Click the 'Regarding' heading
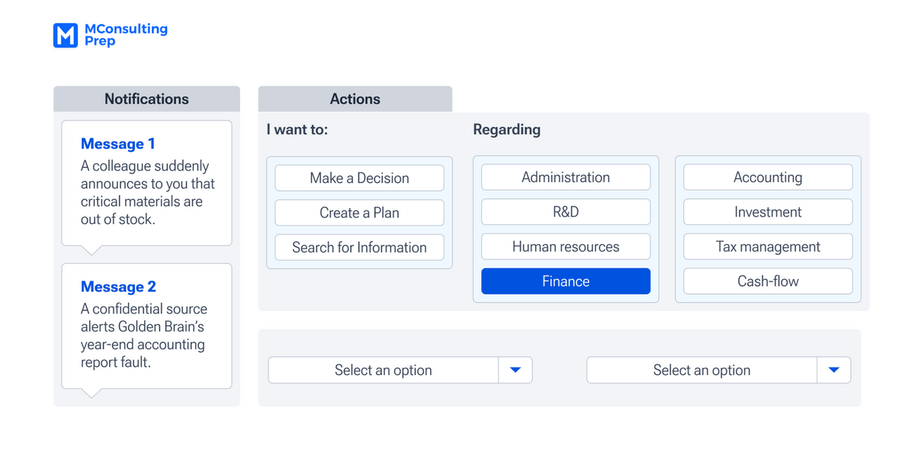Screen dimensions: 915x459 tap(507, 130)
